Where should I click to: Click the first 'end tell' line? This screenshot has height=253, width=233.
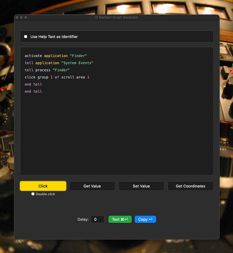coord(33,84)
